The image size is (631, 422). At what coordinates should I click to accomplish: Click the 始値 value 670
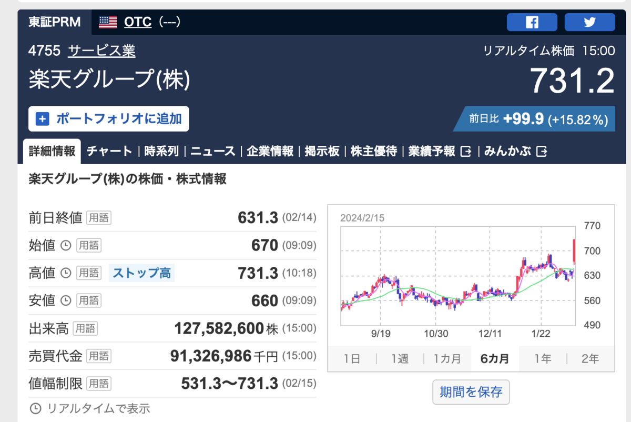coord(265,245)
